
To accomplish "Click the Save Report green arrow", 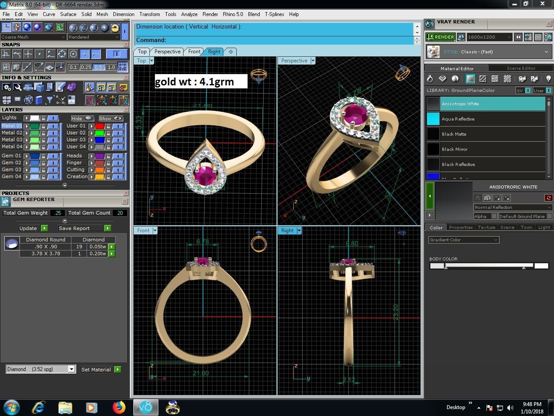I will [108, 228].
